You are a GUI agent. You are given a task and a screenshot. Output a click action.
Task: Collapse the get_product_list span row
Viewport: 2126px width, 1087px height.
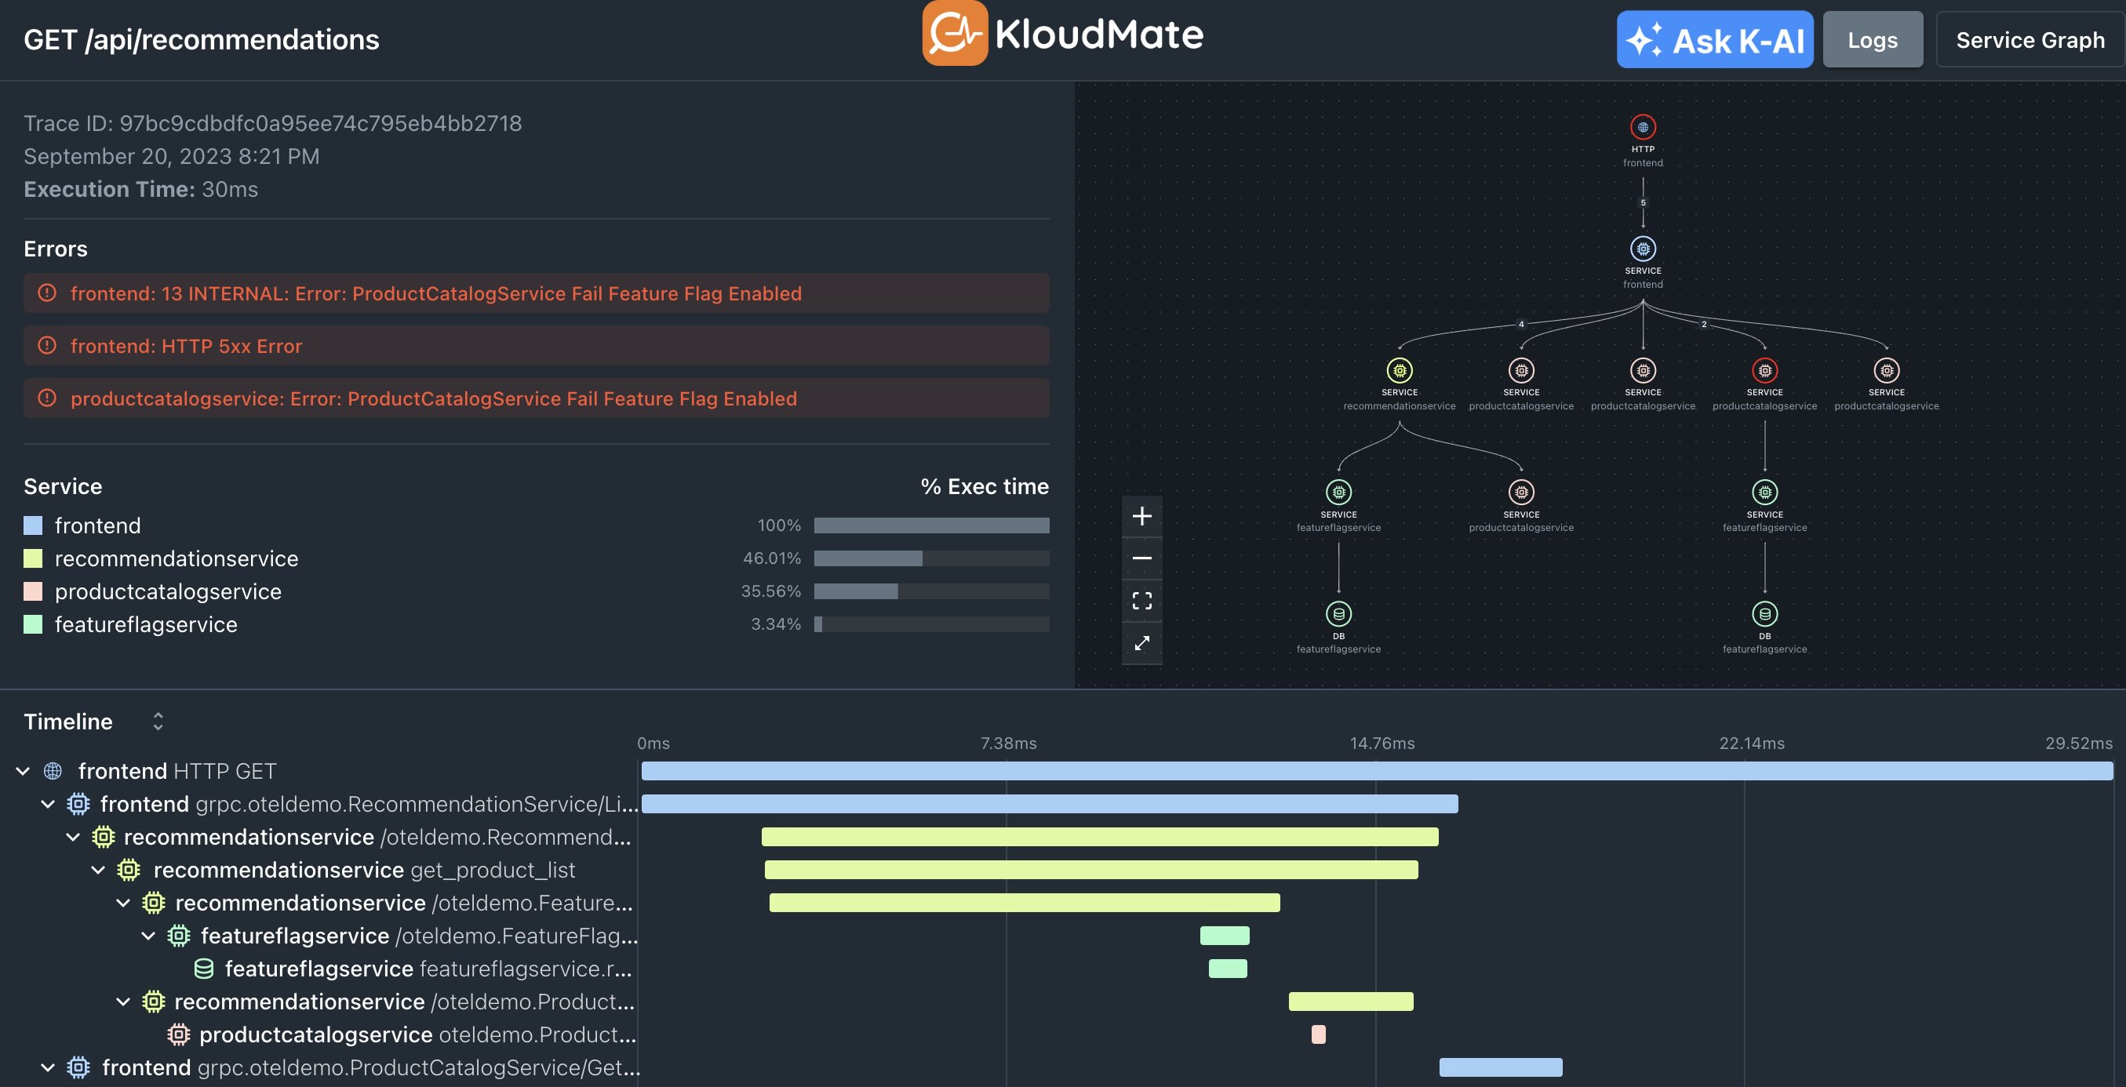96,870
